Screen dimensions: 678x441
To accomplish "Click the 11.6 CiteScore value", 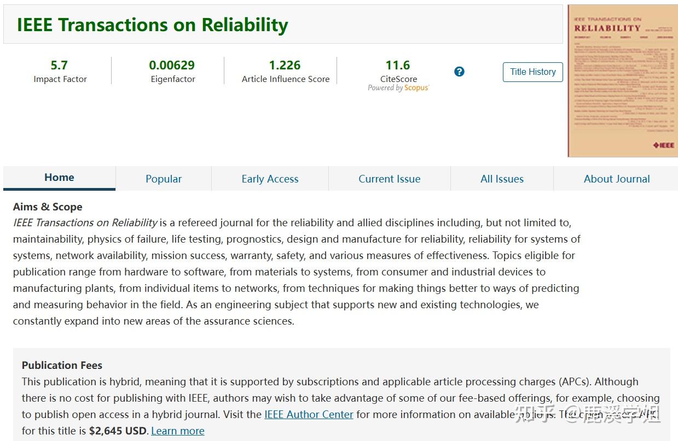I will [x=398, y=65].
